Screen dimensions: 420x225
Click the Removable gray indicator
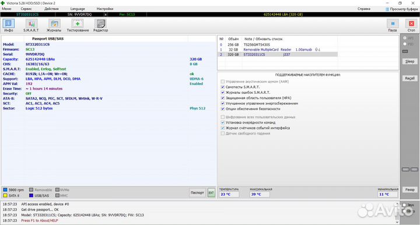(x=31, y=189)
